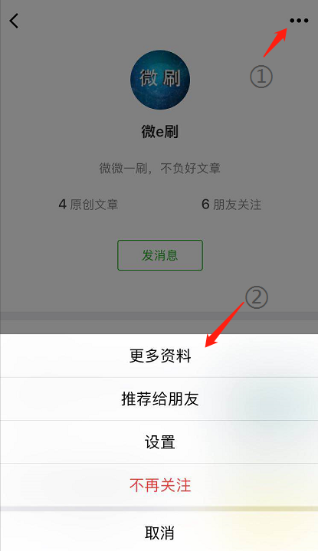318x551 pixels.
Task: Tap the red 不再关注 option
Action: [x=159, y=485]
